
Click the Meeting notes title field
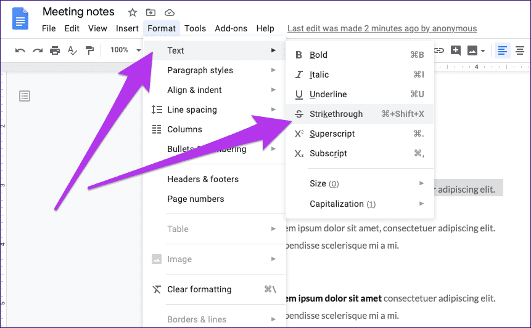tap(78, 12)
